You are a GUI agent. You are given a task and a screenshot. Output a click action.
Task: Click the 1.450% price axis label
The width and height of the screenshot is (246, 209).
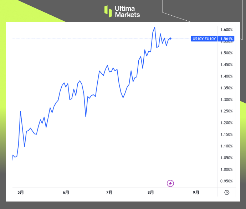pos(226,65)
